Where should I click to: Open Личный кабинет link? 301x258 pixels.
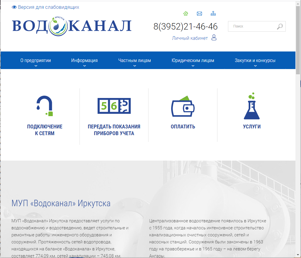pos(190,38)
